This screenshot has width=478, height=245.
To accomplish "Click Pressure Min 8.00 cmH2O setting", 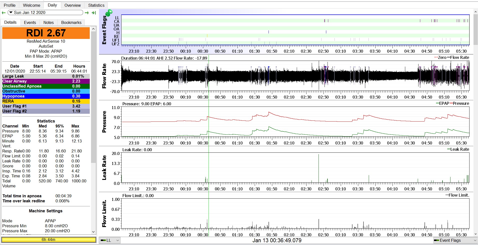I will (x=56, y=226).
